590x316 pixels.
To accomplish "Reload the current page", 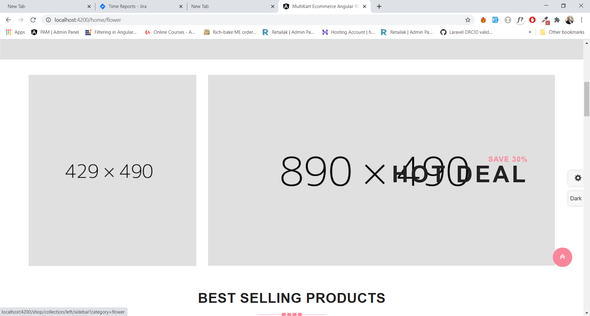I will click(33, 20).
